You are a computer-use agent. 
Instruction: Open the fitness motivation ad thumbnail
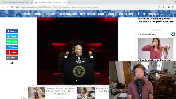[37, 93]
